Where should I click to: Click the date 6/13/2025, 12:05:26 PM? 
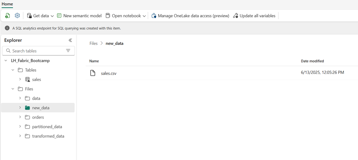click(x=322, y=72)
